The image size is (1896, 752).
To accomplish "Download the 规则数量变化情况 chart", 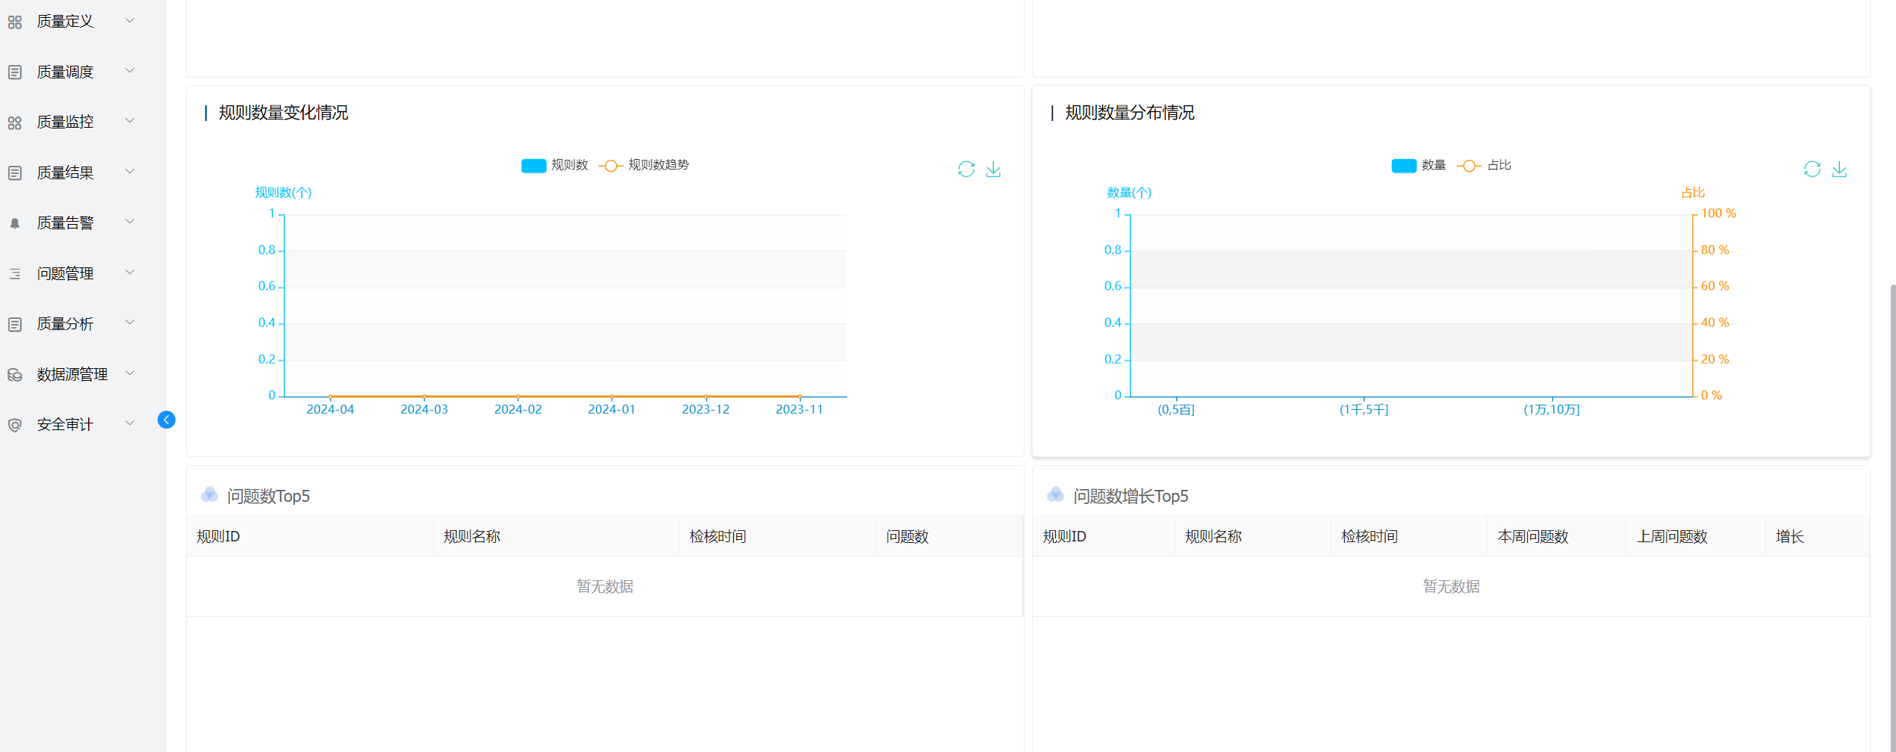I will tap(993, 170).
